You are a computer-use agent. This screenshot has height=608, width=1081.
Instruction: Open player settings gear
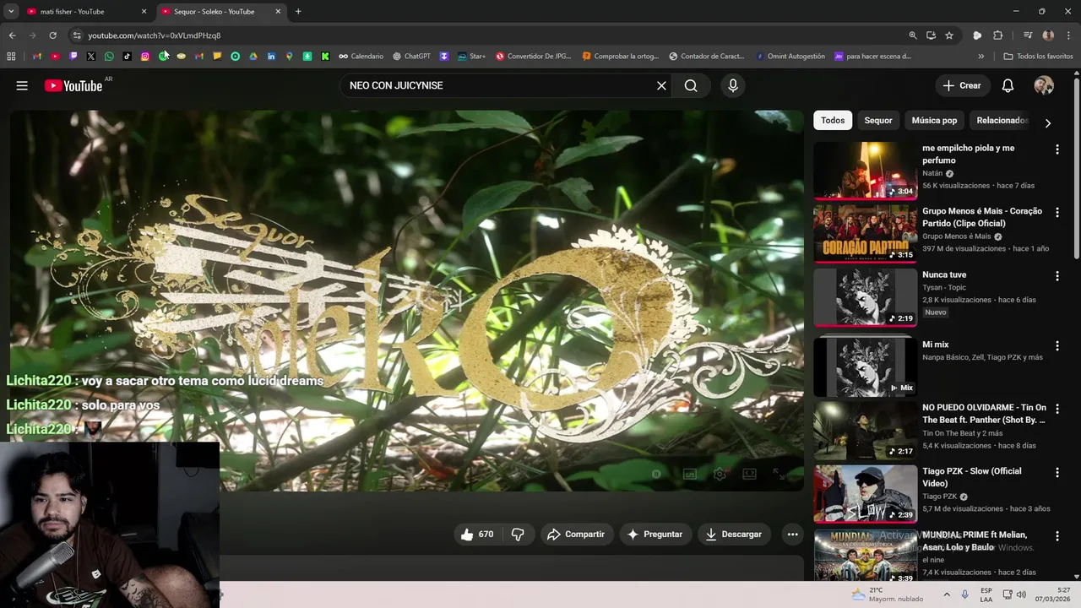tap(720, 474)
